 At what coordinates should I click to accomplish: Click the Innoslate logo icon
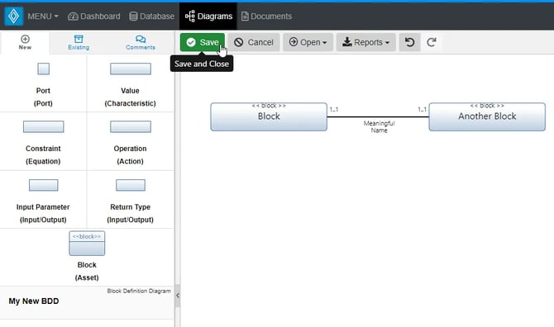[14, 16]
